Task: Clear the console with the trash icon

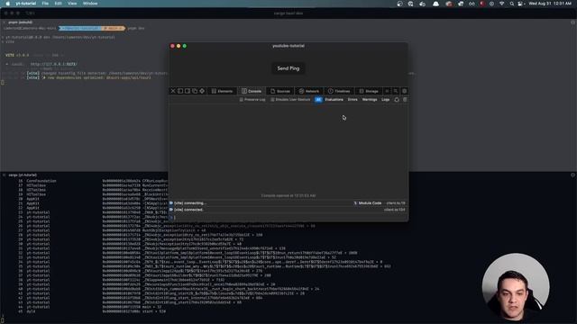Action: point(405,100)
